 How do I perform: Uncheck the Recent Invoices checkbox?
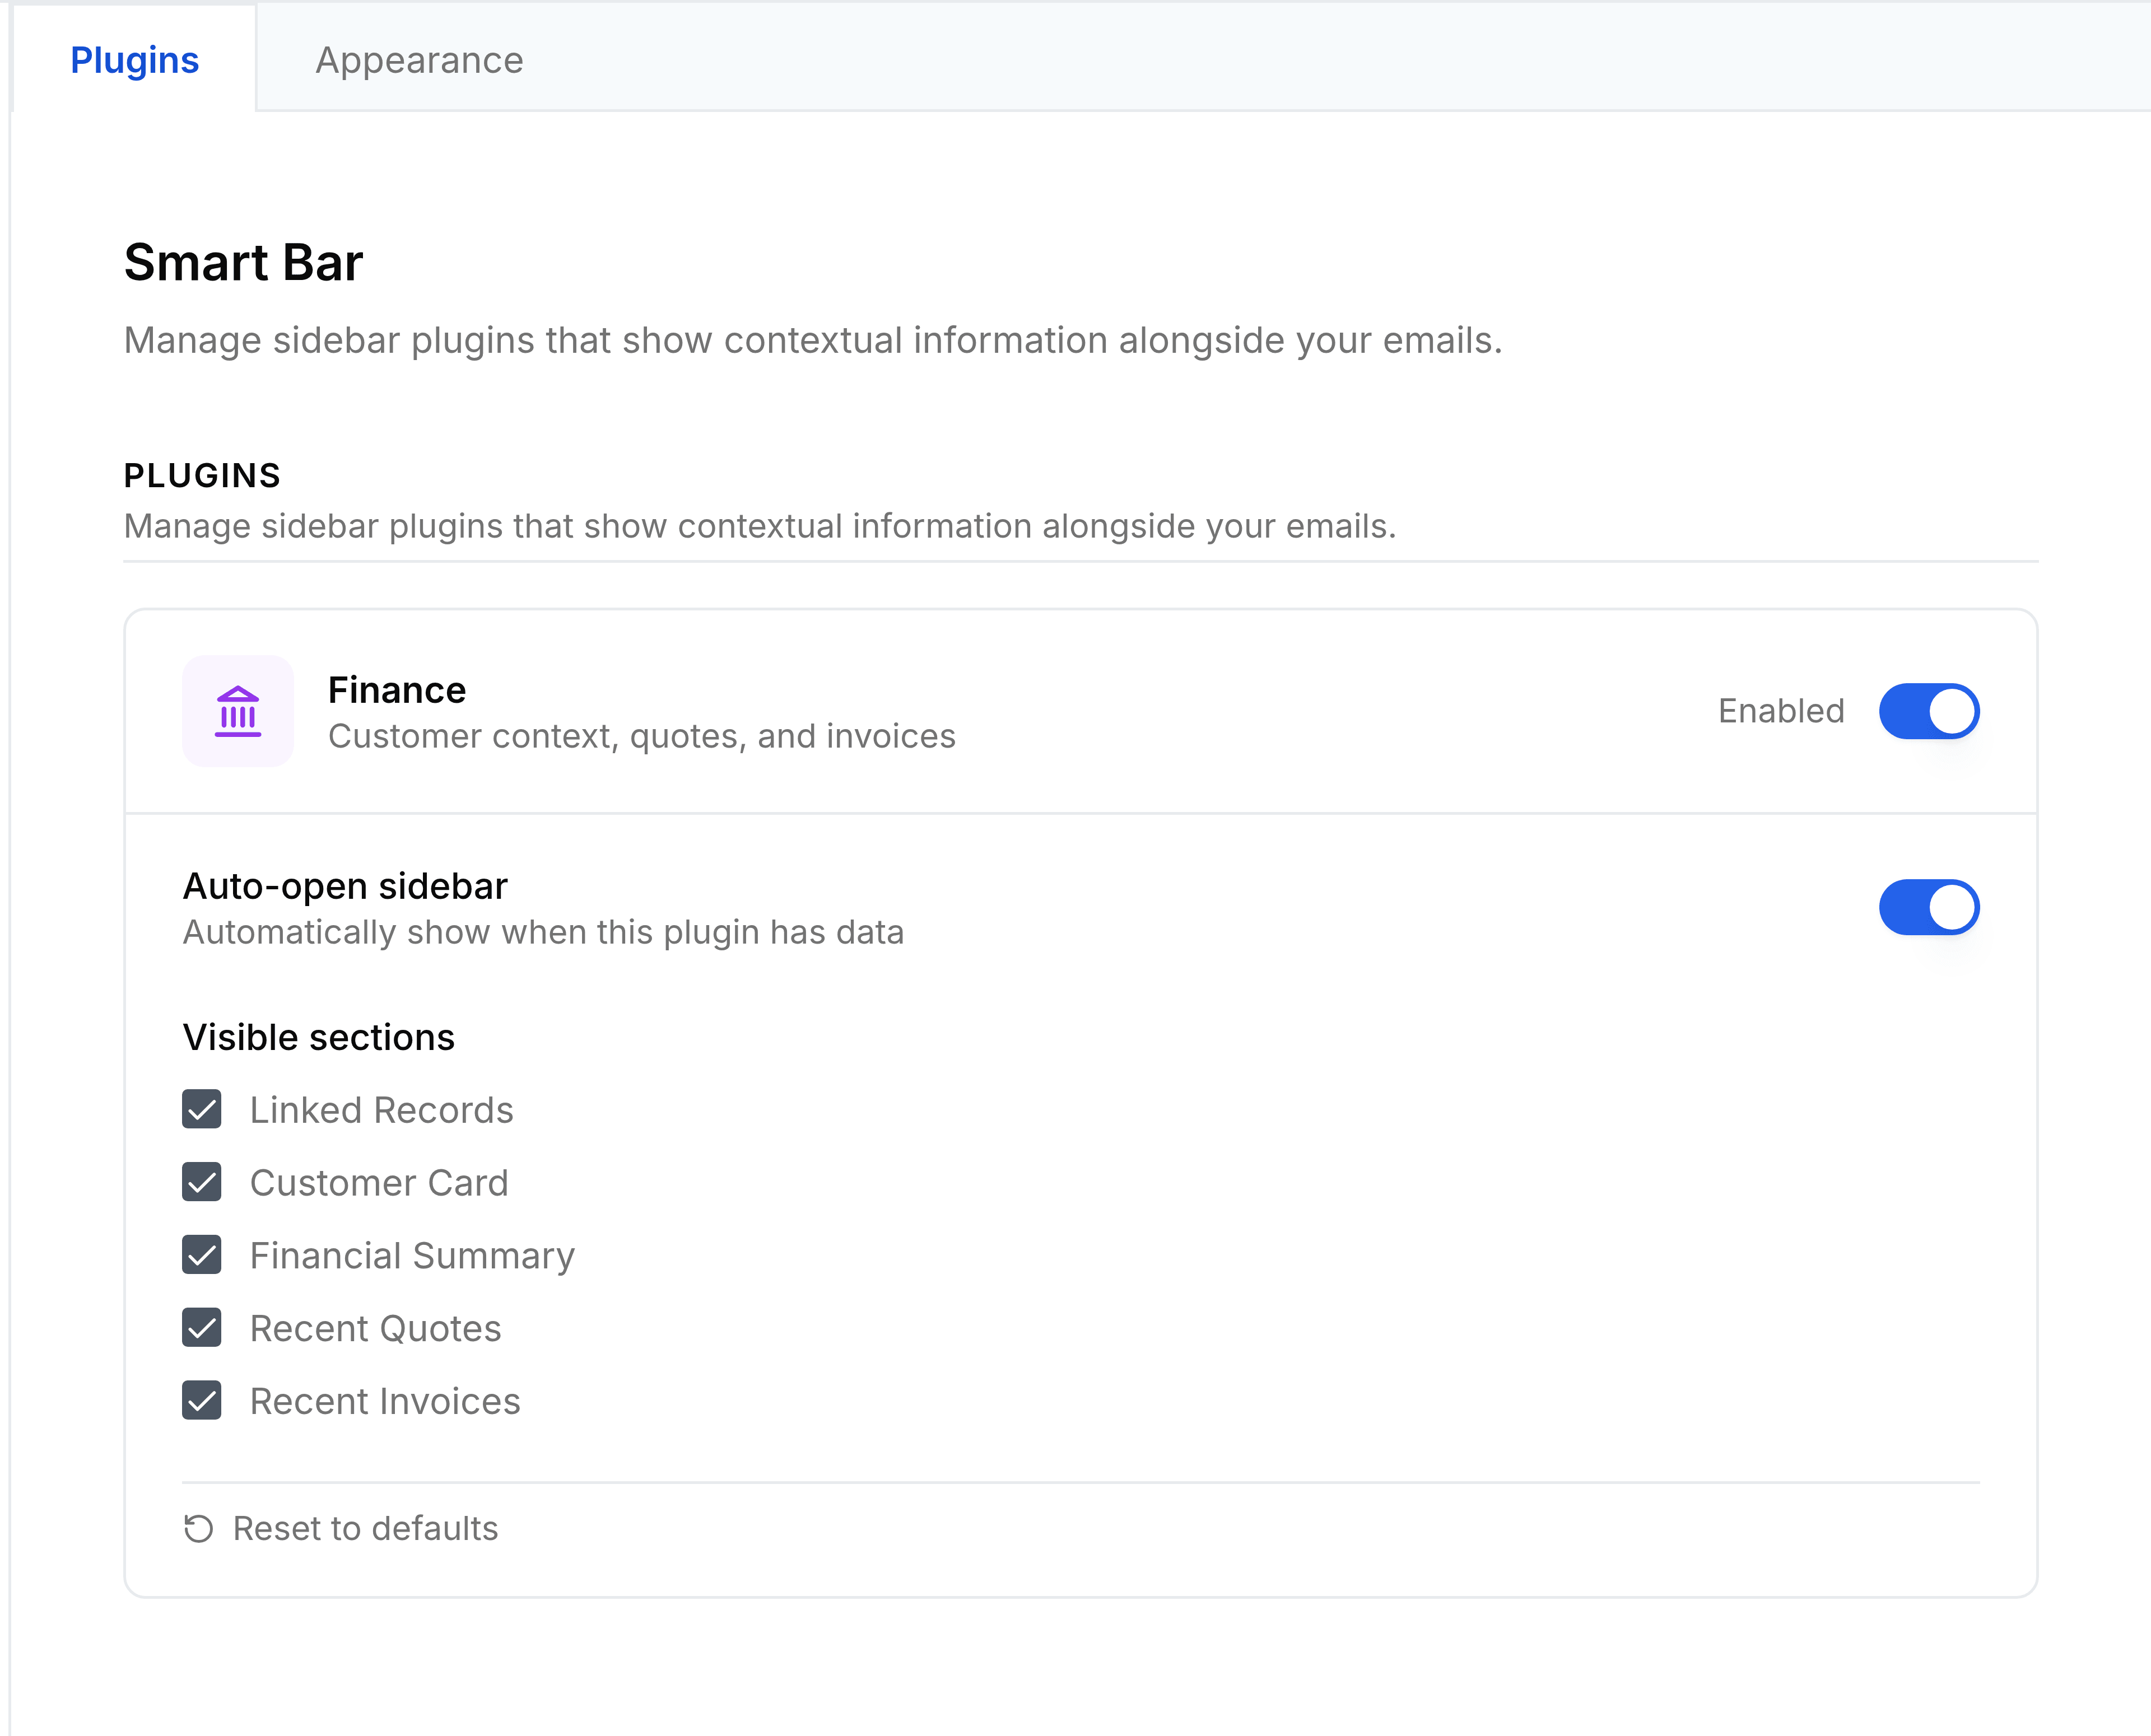(202, 1401)
